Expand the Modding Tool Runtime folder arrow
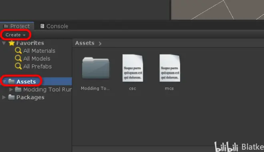 [x=11, y=89]
